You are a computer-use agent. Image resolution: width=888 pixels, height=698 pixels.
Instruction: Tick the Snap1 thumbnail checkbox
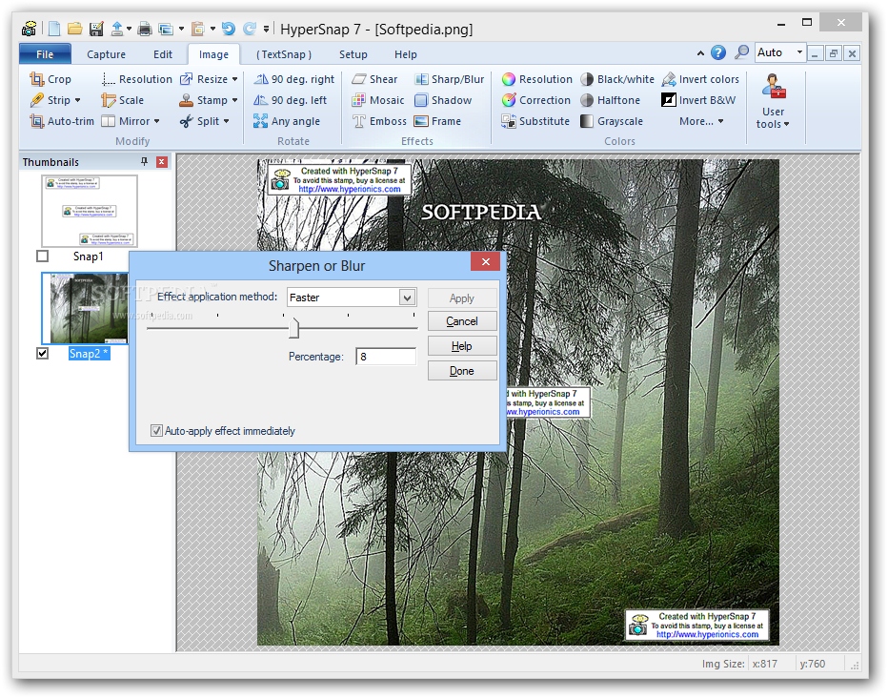pyautogui.click(x=43, y=257)
